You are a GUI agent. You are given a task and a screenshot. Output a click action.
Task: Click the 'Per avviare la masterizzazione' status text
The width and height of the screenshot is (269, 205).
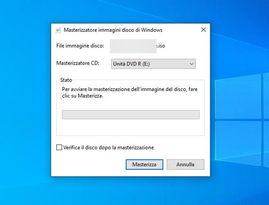point(130,92)
